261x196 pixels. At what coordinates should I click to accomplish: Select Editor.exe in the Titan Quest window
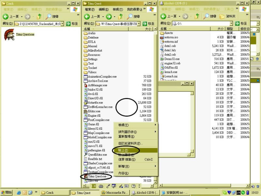tap(92, 111)
